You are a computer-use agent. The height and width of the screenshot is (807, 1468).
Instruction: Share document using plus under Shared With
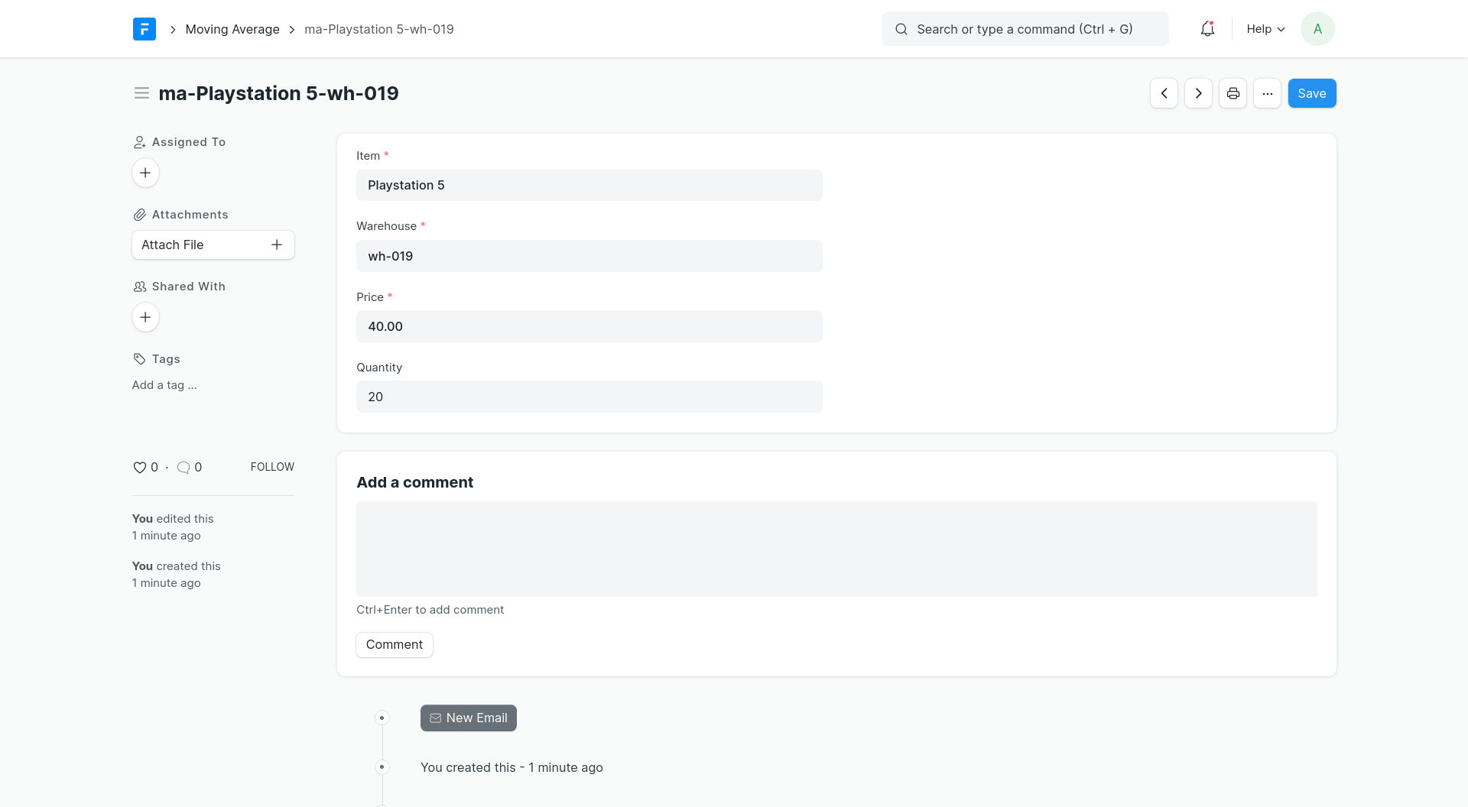tap(145, 317)
